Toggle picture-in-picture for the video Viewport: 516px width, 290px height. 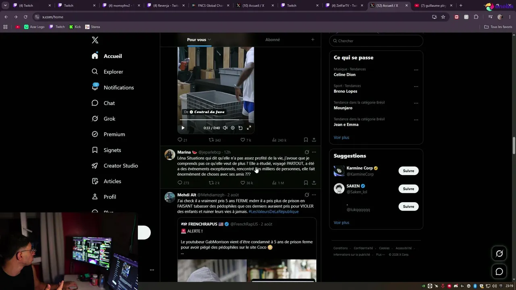[241, 128]
